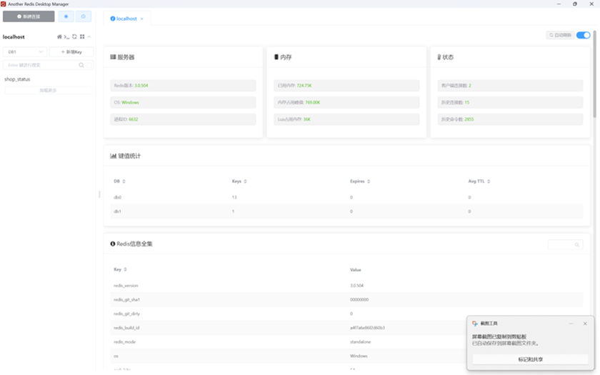Click the memory peak 769.00K field
The image size is (600, 375).
coord(346,102)
